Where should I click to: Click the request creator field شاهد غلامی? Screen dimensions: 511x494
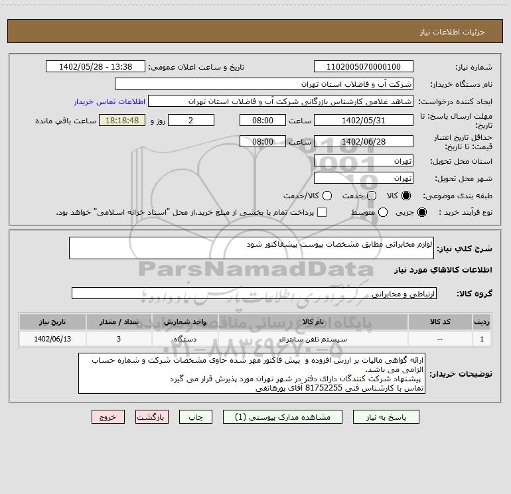pyautogui.click(x=281, y=101)
